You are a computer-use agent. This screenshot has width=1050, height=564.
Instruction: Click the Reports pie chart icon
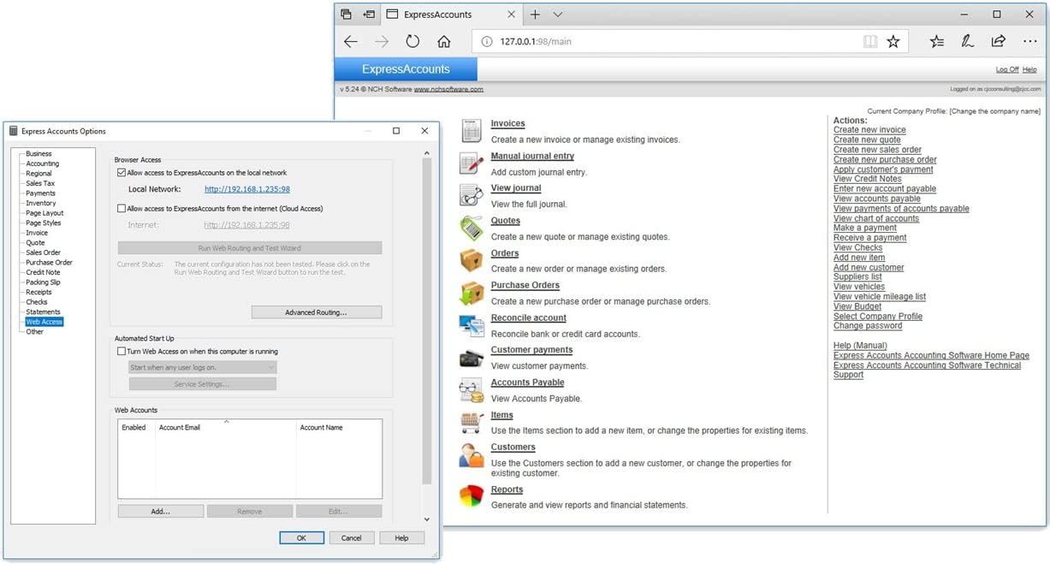click(x=471, y=496)
